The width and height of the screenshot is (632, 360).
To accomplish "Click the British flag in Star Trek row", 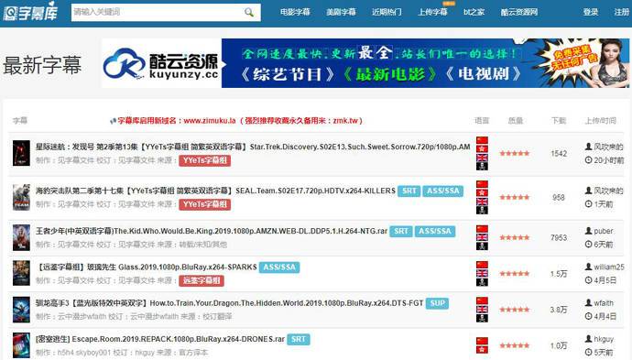I will [482, 158].
